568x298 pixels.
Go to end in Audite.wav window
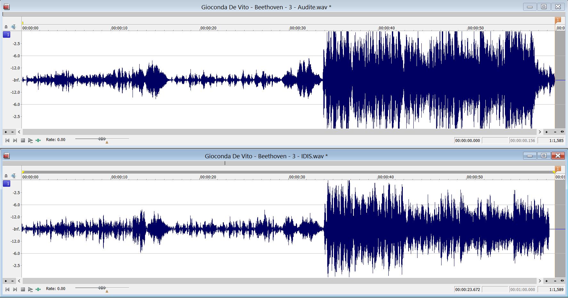(15, 140)
